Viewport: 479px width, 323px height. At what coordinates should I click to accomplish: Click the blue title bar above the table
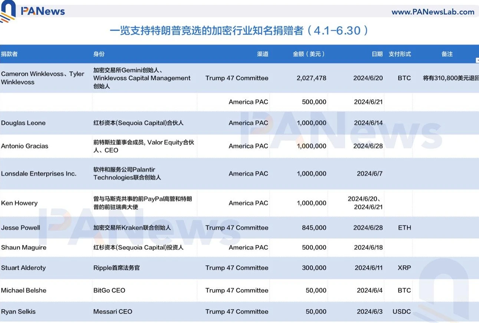pyautogui.click(x=239, y=31)
